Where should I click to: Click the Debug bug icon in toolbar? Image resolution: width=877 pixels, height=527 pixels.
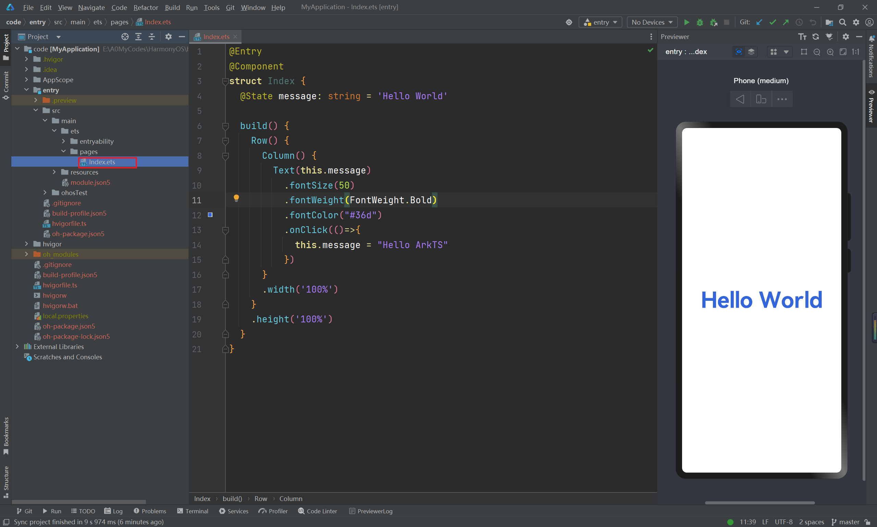pyautogui.click(x=700, y=22)
